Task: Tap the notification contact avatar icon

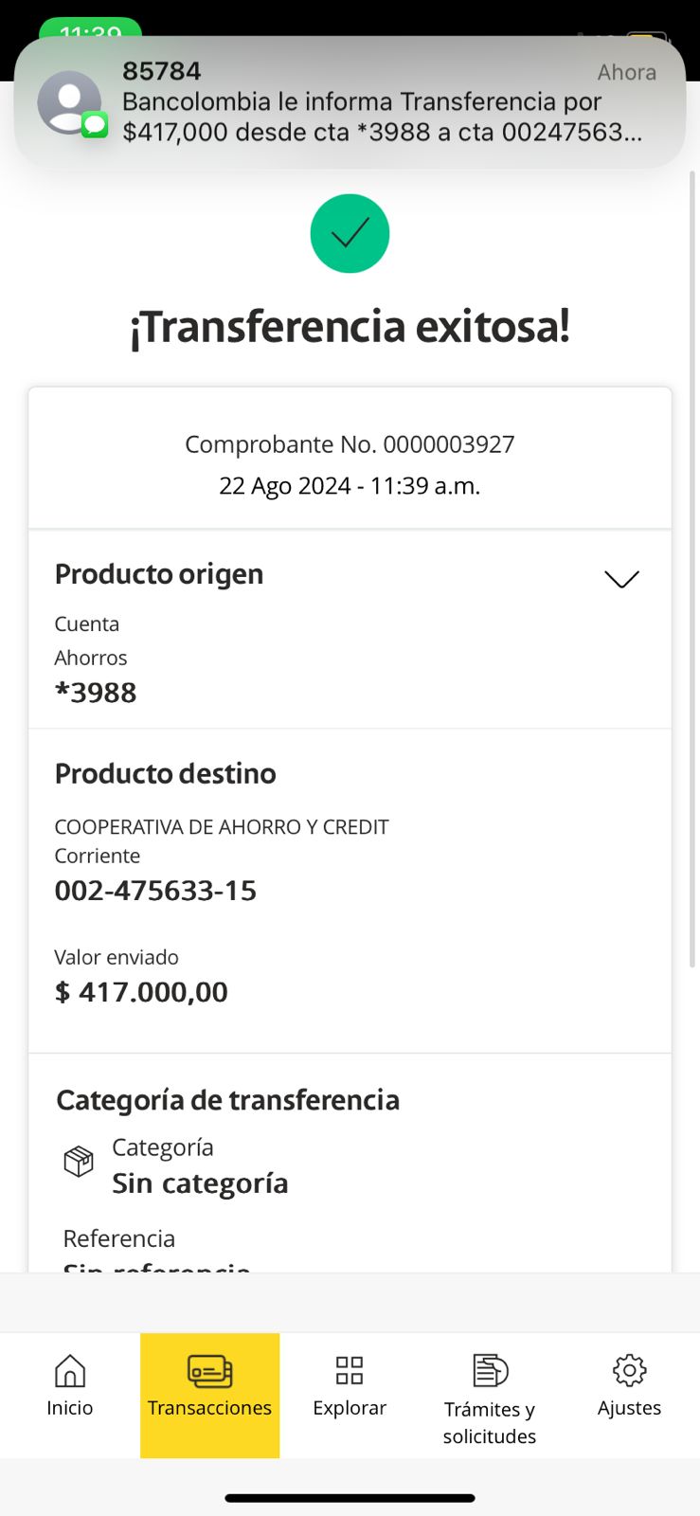Action: [69, 102]
